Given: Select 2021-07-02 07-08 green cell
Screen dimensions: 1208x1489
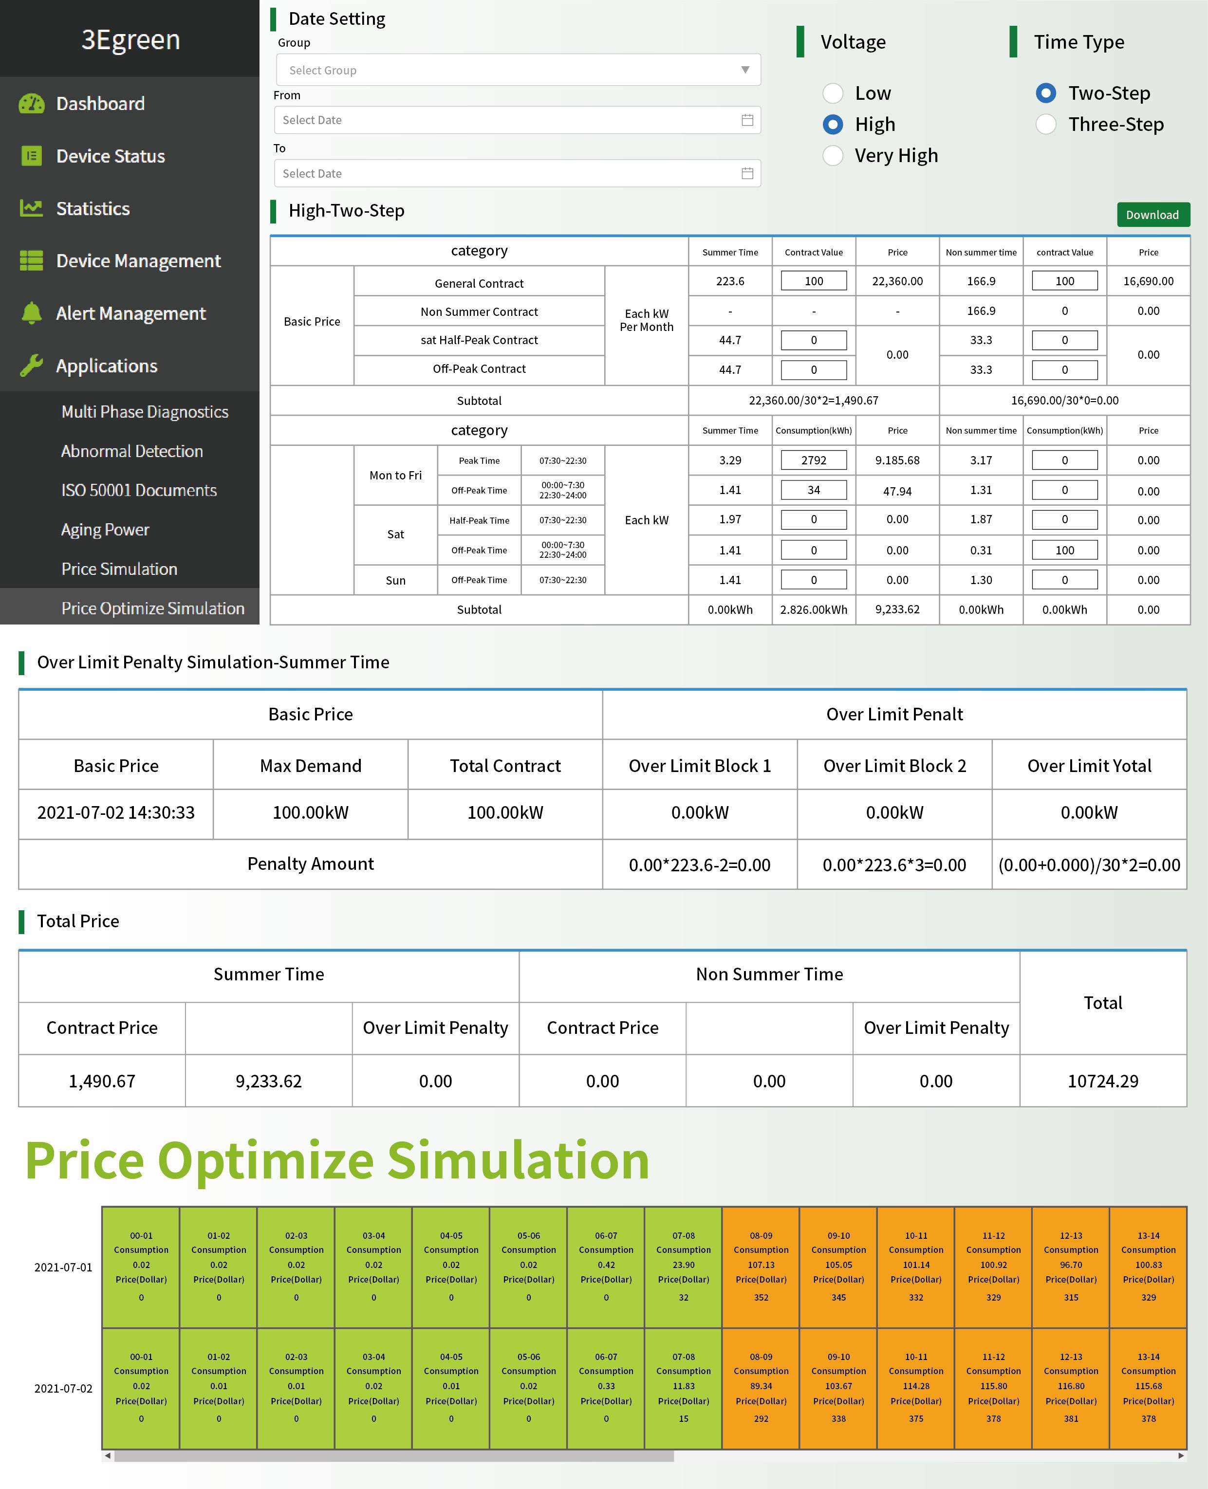Looking at the screenshot, I should (x=683, y=1389).
